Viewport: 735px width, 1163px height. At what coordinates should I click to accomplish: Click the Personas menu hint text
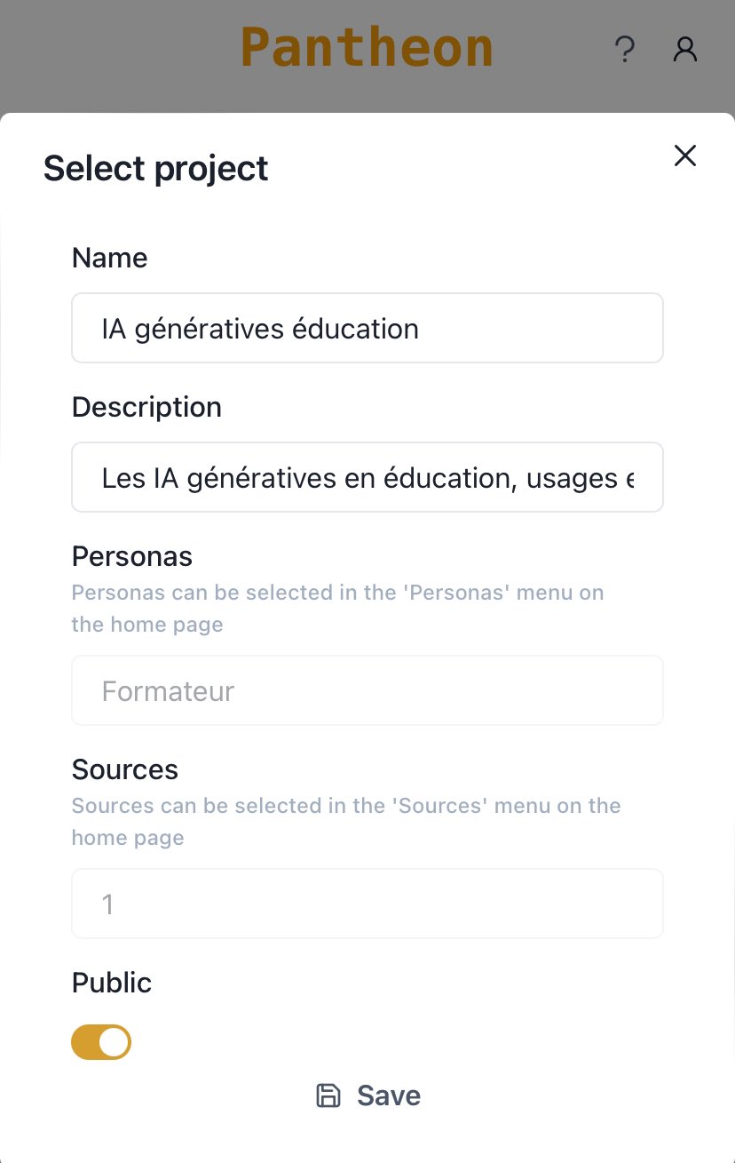click(337, 609)
